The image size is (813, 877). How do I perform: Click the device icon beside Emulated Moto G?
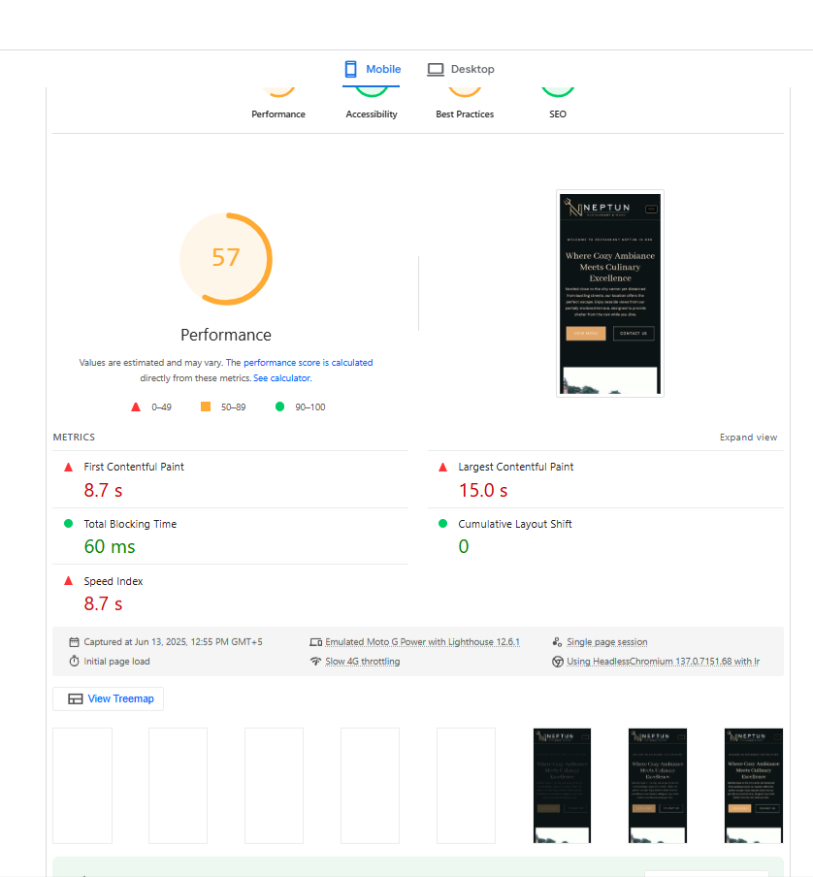point(316,642)
